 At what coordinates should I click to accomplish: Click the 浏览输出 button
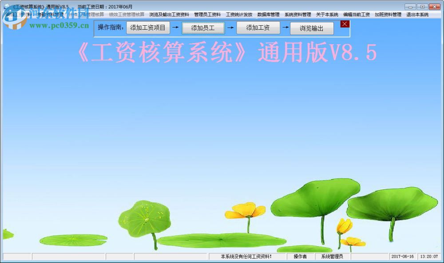click(x=312, y=27)
